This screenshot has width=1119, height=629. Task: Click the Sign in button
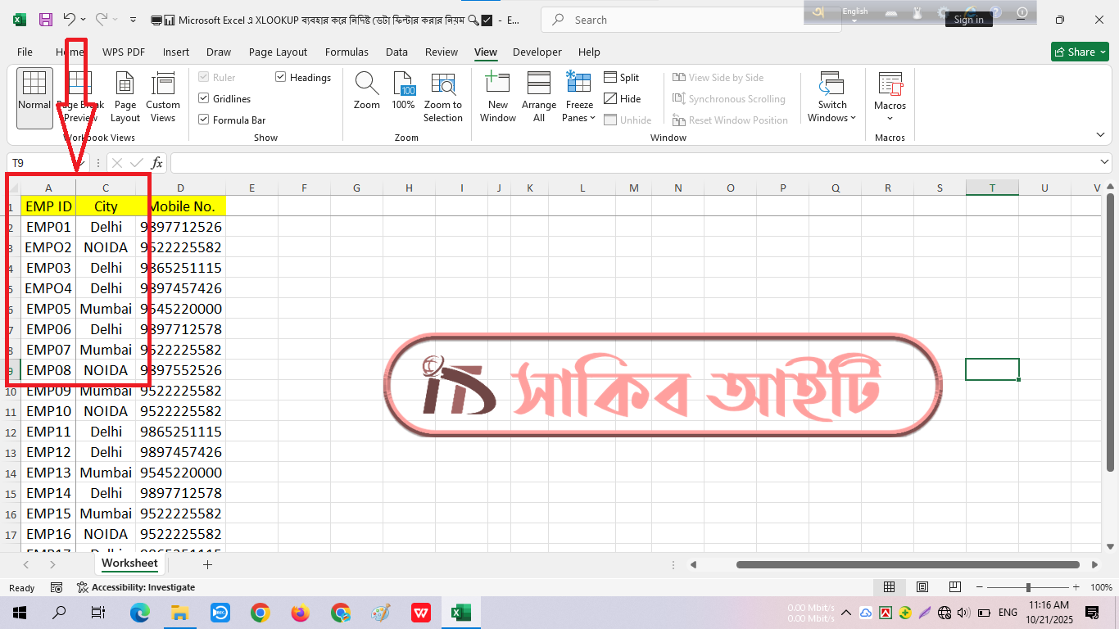coord(968,20)
